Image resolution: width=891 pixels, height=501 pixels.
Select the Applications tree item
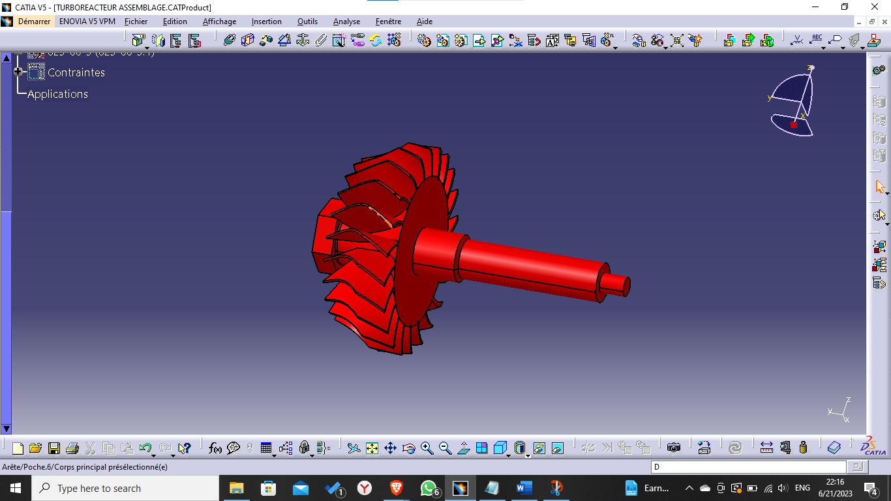[57, 94]
